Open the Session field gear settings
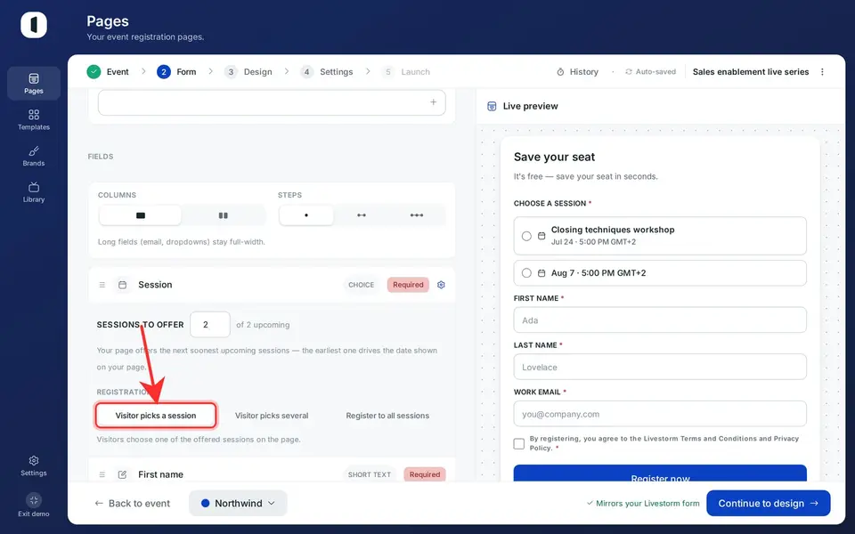Screen dimensions: 855x534 (441, 285)
